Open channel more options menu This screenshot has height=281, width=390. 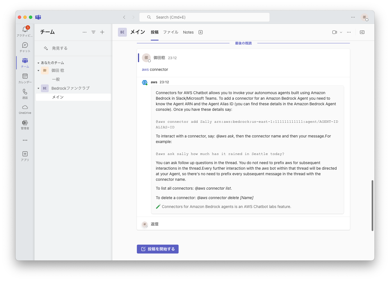coord(349,32)
